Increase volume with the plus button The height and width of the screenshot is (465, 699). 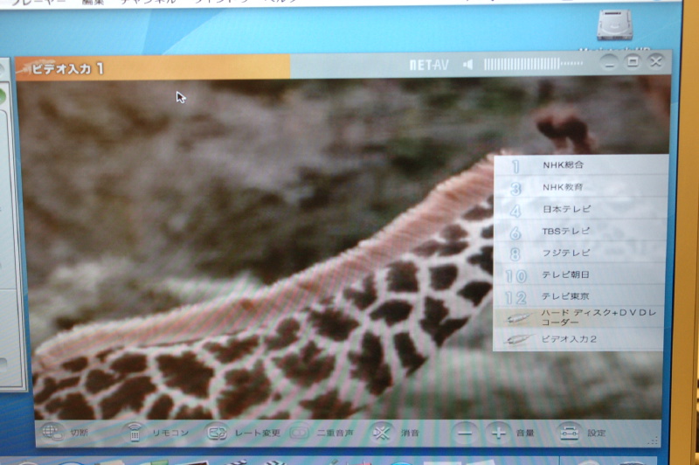click(x=498, y=432)
